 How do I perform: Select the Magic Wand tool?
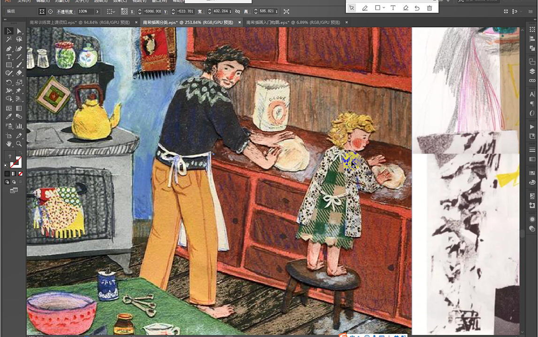(9, 40)
